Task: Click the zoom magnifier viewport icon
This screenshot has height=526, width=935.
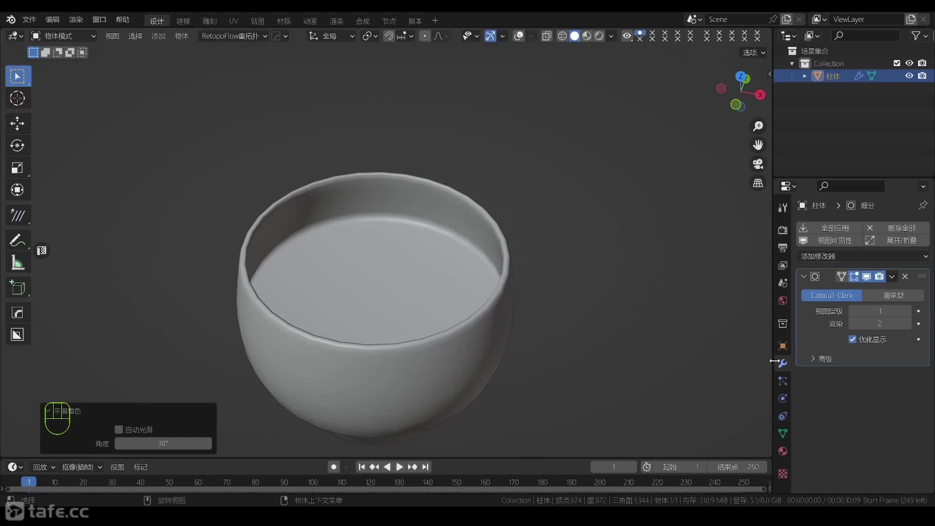Action: tap(758, 126)
